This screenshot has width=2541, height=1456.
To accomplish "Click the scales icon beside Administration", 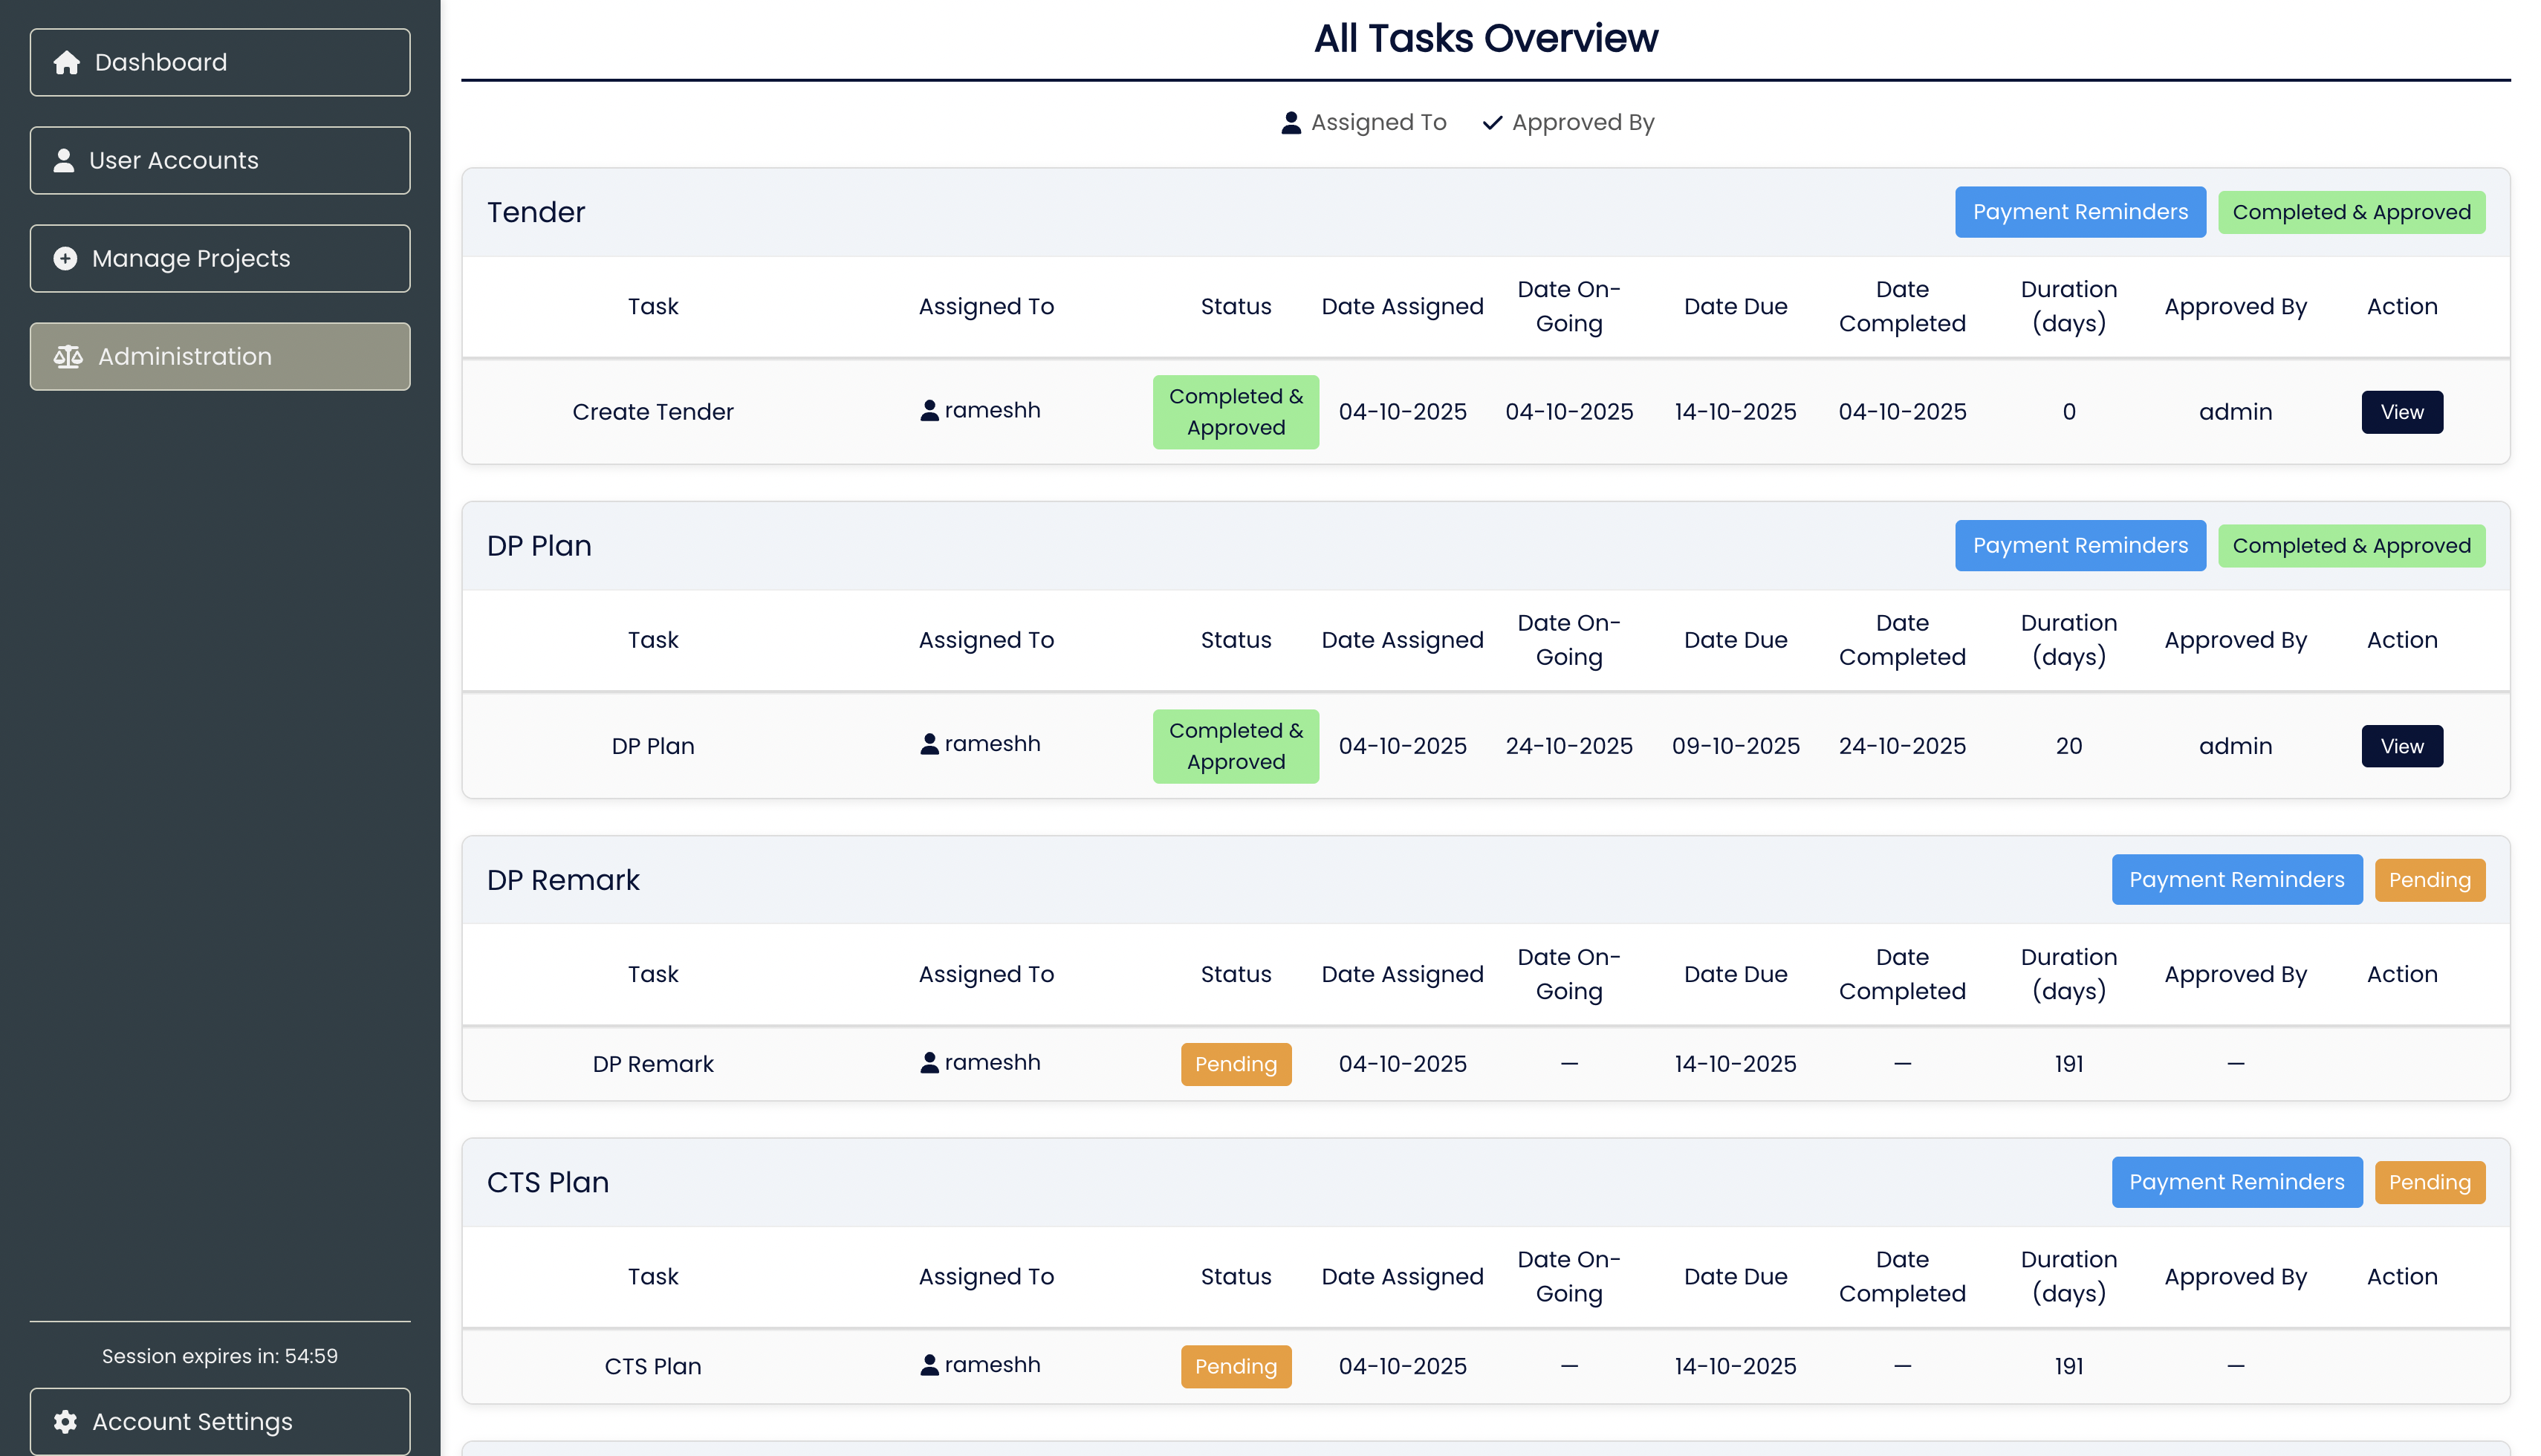I will 68,356.
